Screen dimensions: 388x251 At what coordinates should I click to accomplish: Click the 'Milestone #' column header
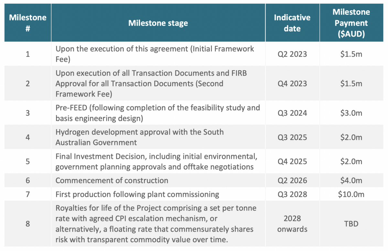pos(28,23)
